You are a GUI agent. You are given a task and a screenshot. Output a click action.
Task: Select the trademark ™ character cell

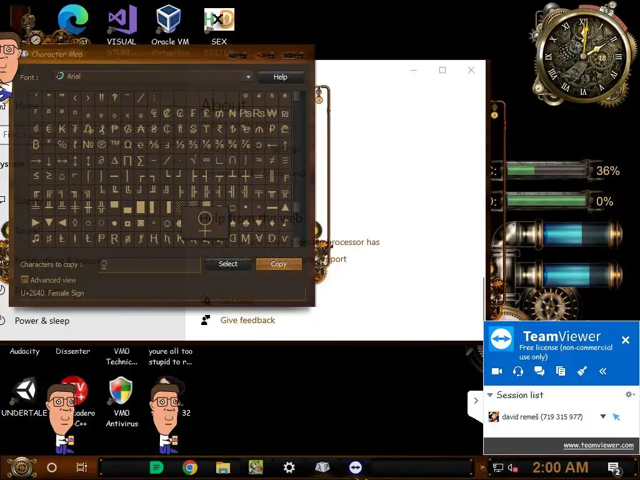[115, 144]
